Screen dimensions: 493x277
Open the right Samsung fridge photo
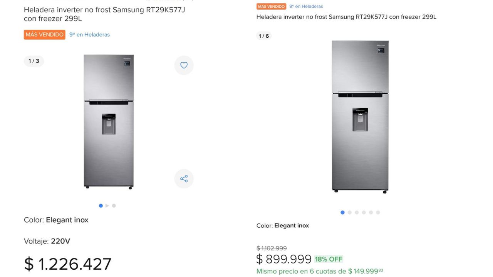click(360, 116)
